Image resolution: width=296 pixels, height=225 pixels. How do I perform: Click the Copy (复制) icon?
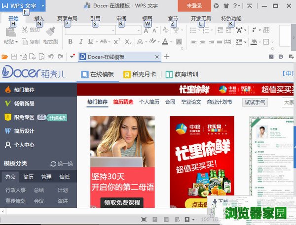click(24, 42)
